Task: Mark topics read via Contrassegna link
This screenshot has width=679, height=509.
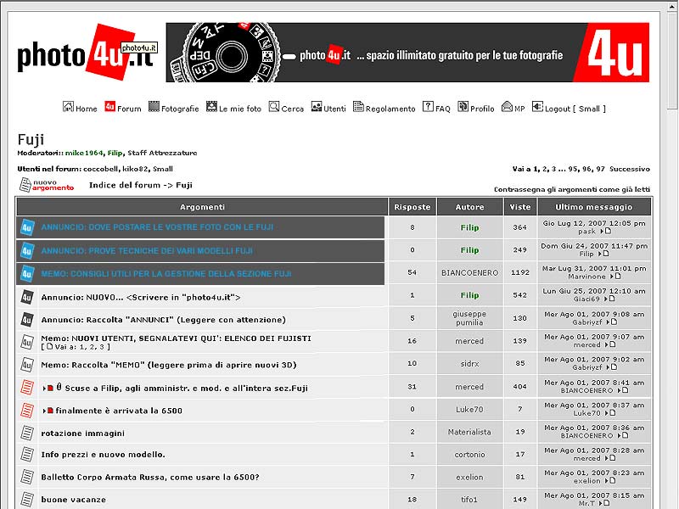Action: (x=571, y=190)
